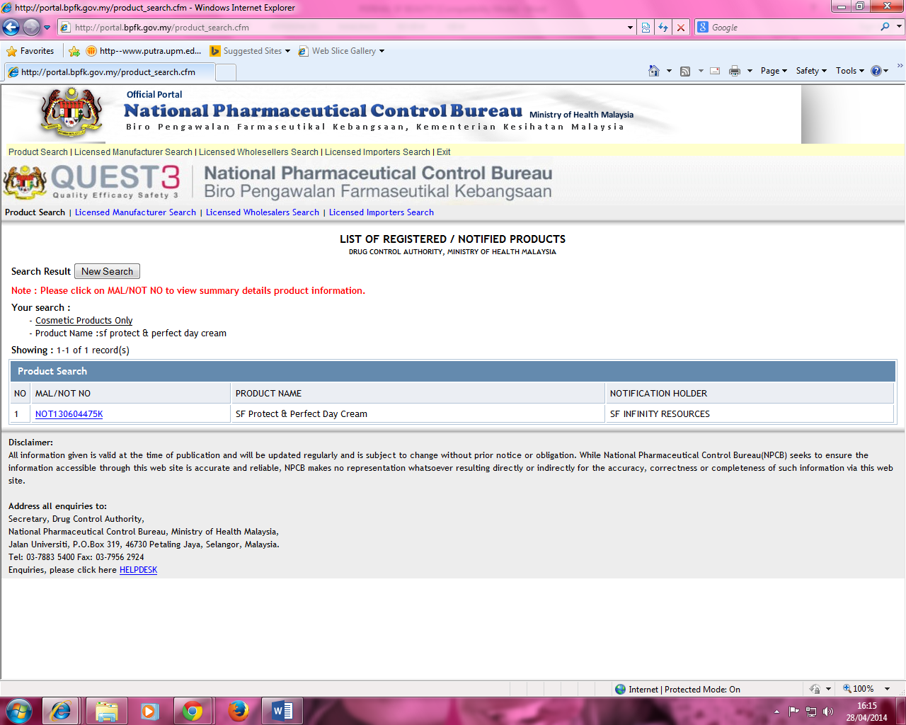This screenshot has height=725, width=906.
Task: Open Google Chrome from the taskbar
Action: click(193, 711)
